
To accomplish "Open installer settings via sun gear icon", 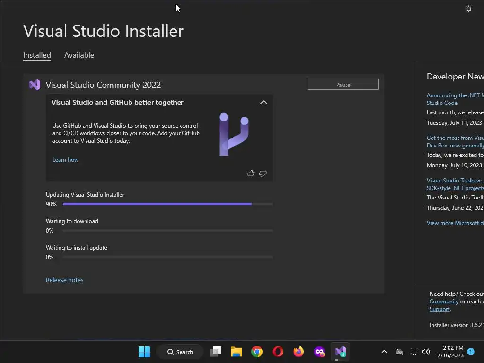I will click(x=468, y=9).
